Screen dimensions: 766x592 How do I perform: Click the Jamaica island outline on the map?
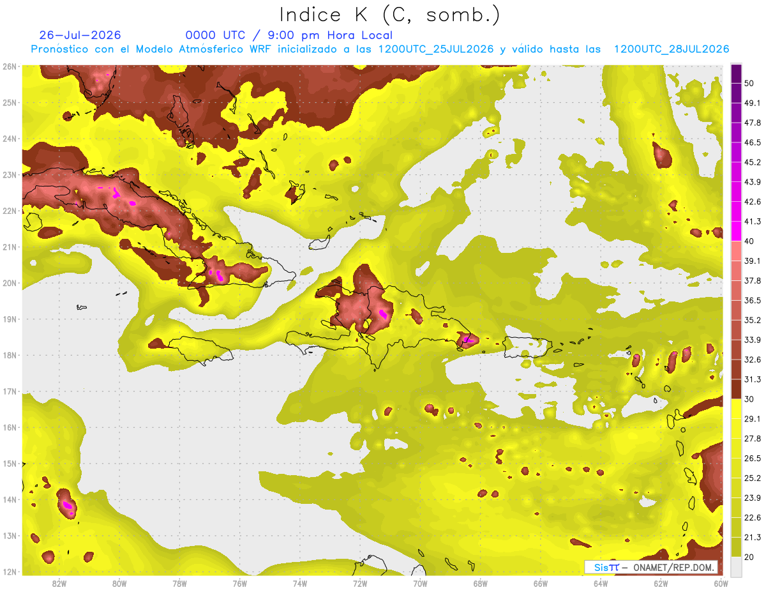point(199,349)
